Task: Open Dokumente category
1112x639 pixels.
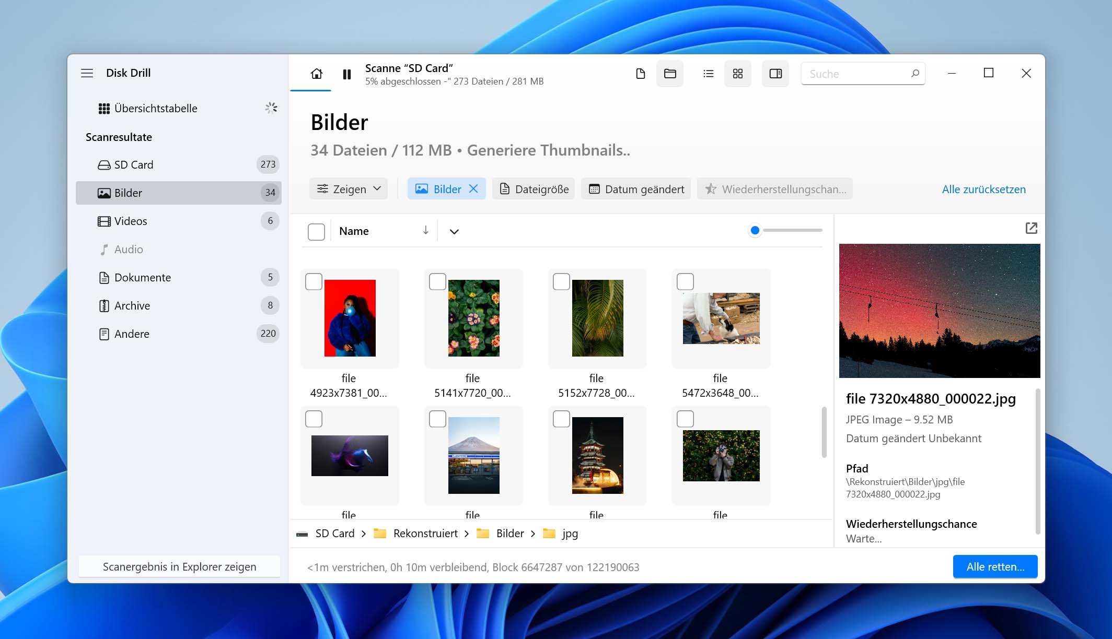Action: 179,277
